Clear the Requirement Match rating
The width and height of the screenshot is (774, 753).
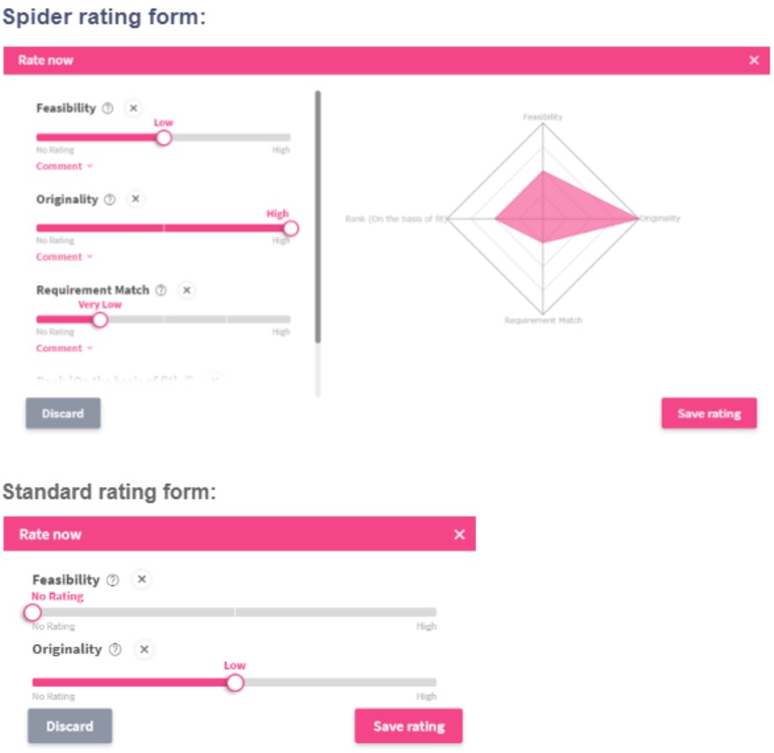186,290
